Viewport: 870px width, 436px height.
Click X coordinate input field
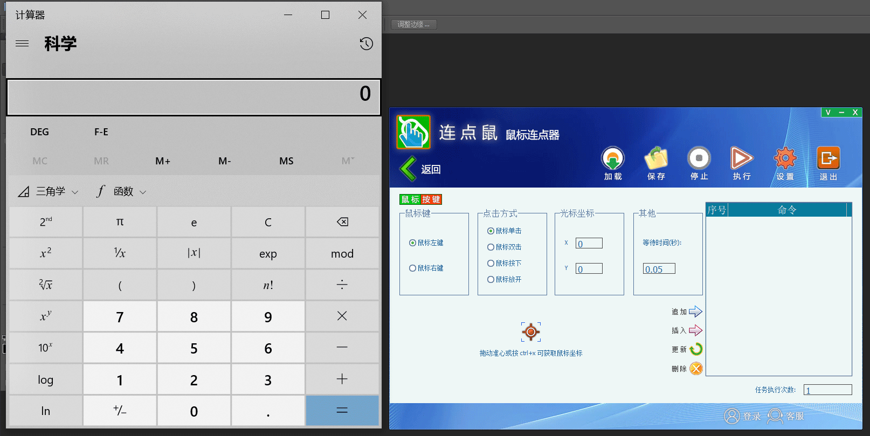click(589, 244)
